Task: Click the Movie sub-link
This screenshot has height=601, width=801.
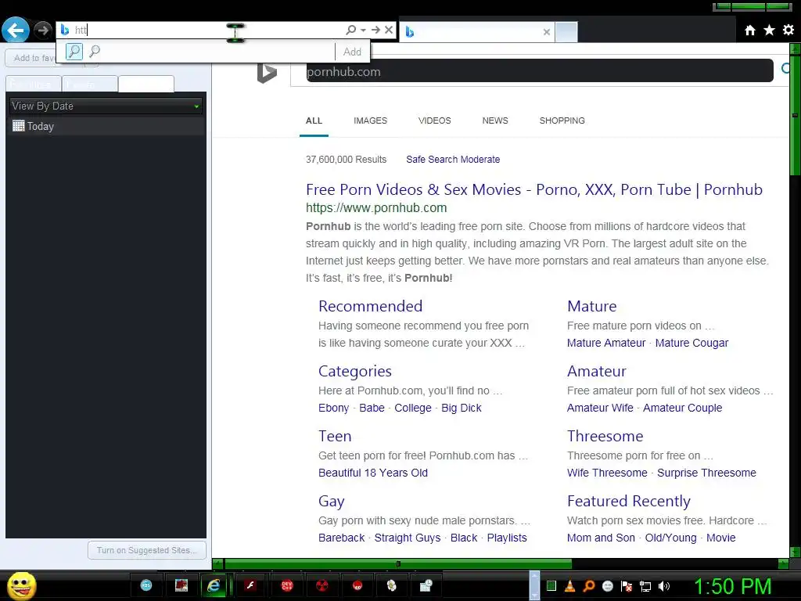Action: tap(720, 538)
